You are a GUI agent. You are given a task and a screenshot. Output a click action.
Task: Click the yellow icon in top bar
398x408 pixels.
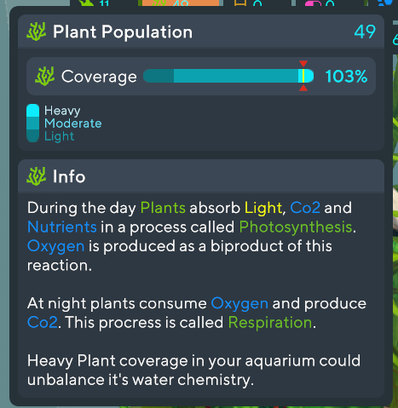(239, 3)
